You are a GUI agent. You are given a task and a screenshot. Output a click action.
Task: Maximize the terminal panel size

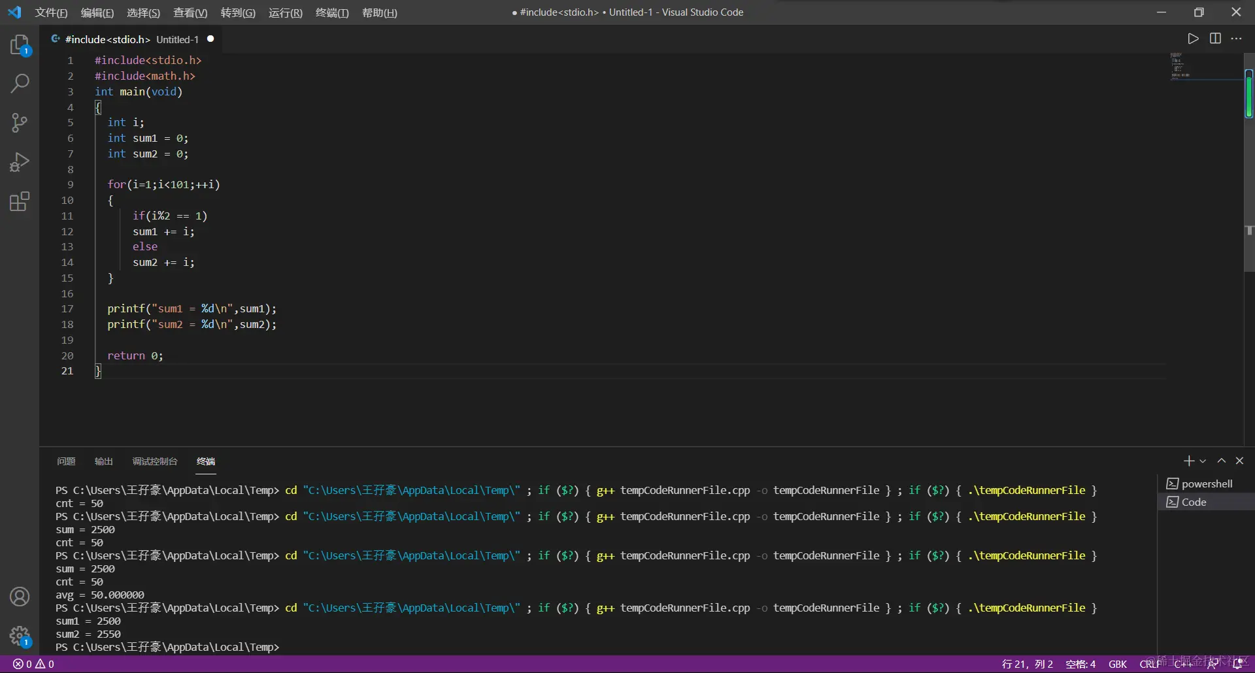click(x=1221, y=461)
